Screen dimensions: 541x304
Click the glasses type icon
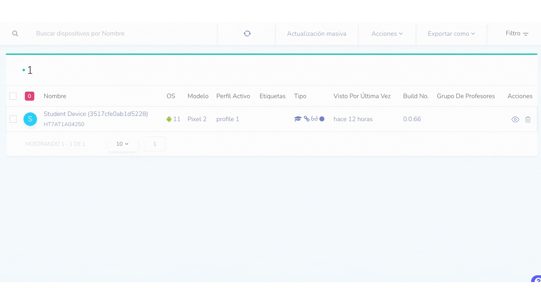(x=314, y=119)
